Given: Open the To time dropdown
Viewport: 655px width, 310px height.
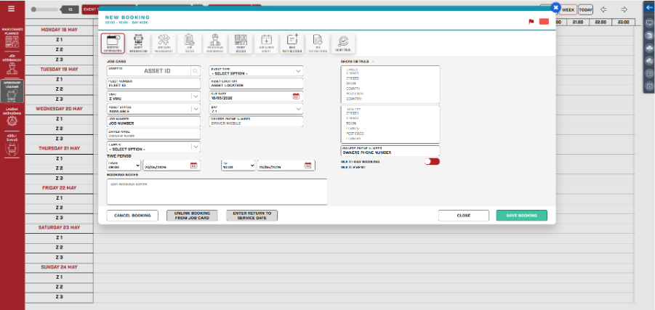Looking at the screenshot, I should (238, 166).
